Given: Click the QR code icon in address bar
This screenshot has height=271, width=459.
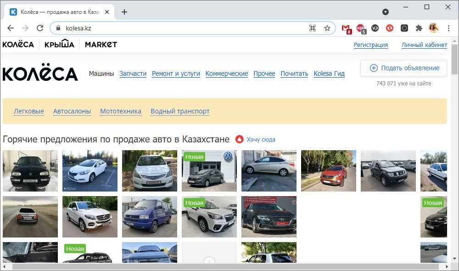Looking at the screenshot, I should pyautogui.click(x=313, y=28).
